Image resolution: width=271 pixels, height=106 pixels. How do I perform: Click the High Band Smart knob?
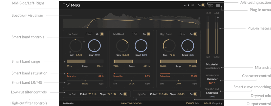pos(188,46)
